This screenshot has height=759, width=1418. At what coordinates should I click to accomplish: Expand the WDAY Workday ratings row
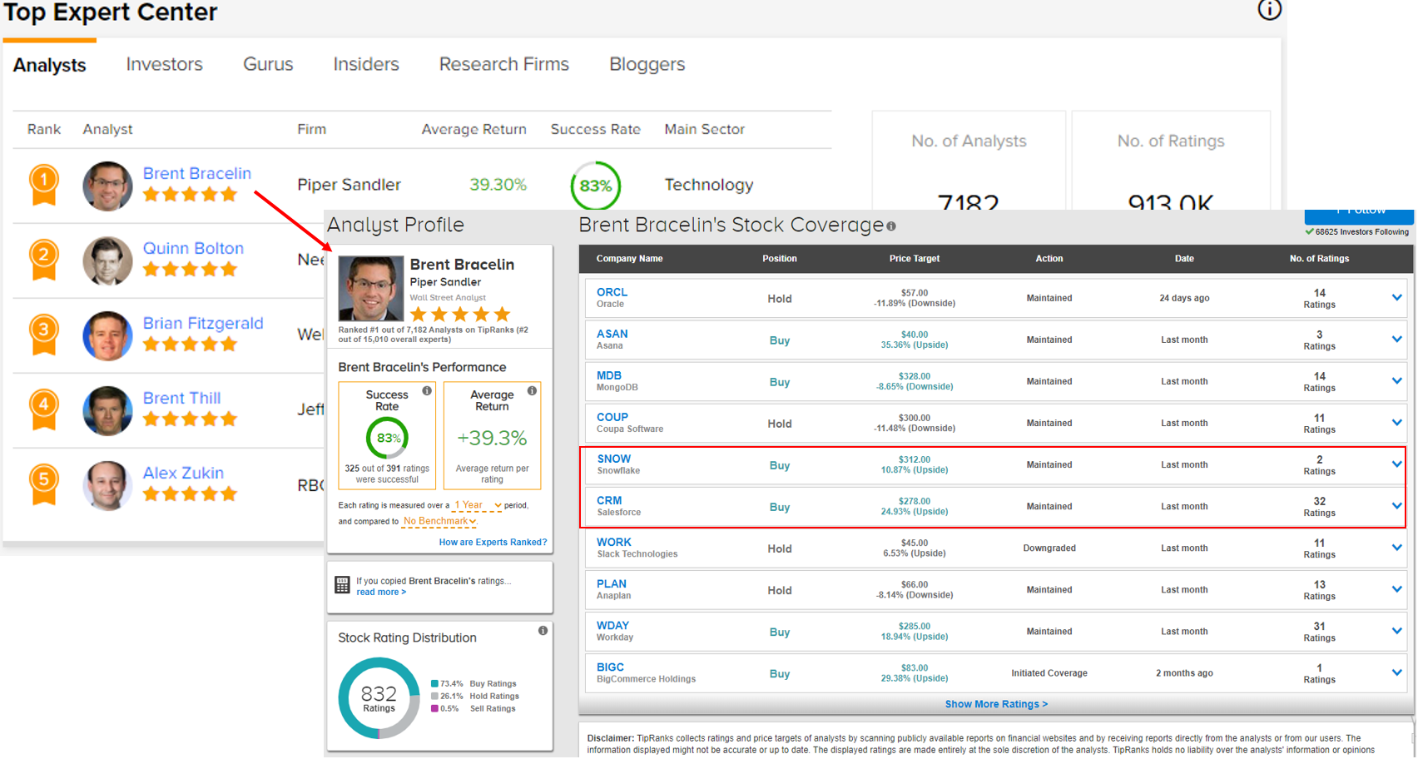[1397, 630]
